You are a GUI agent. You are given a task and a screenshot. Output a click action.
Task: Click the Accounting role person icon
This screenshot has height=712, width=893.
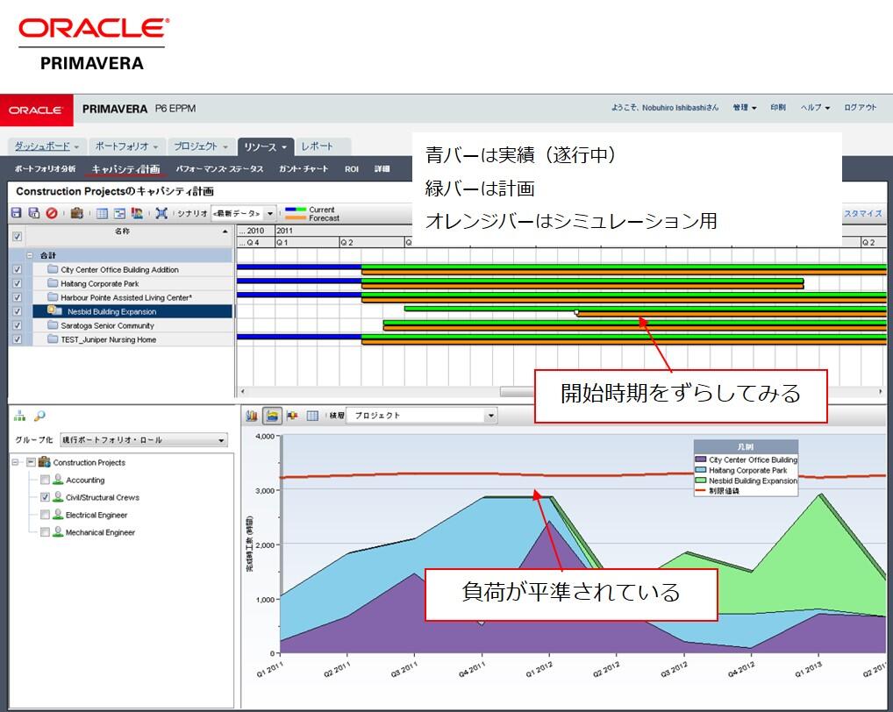58,480
